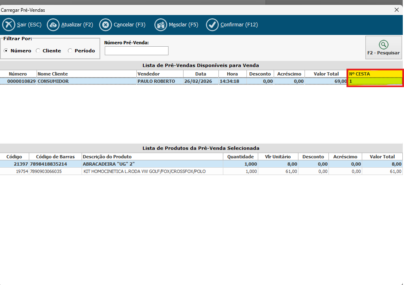404x285 pixels.
Task: Click the Cancelar (F3) cancel icon
Action: click(x=106, y=25)
